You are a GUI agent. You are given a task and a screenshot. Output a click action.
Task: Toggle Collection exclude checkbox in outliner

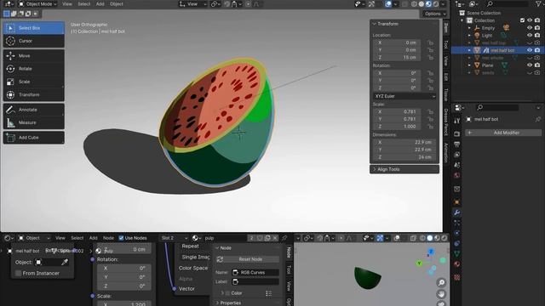(x=522, y=20)
